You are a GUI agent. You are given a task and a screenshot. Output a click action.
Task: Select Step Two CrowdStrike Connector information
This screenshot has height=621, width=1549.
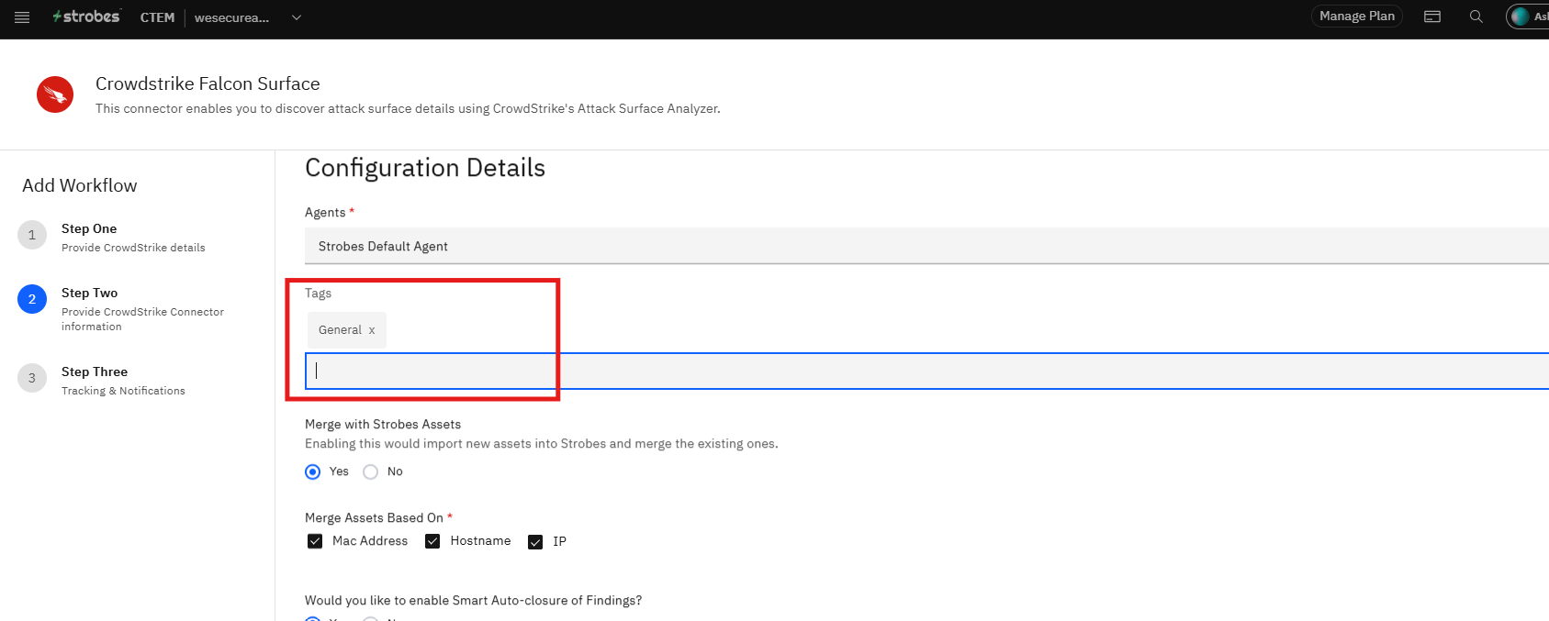tap(142, 308)
